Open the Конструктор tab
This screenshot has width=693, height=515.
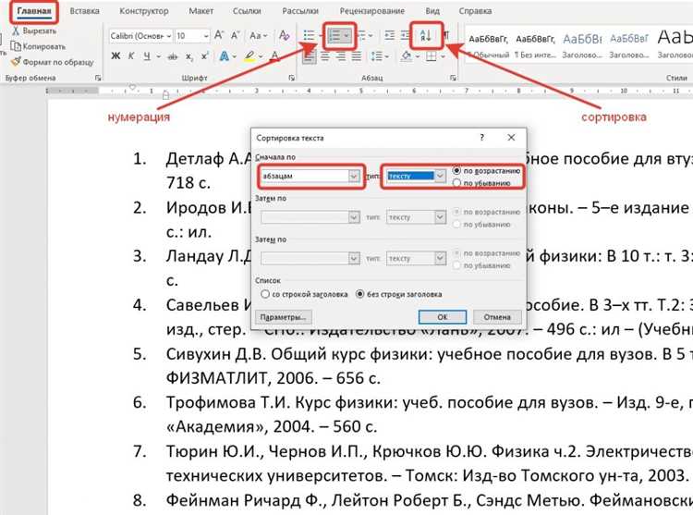143,11
